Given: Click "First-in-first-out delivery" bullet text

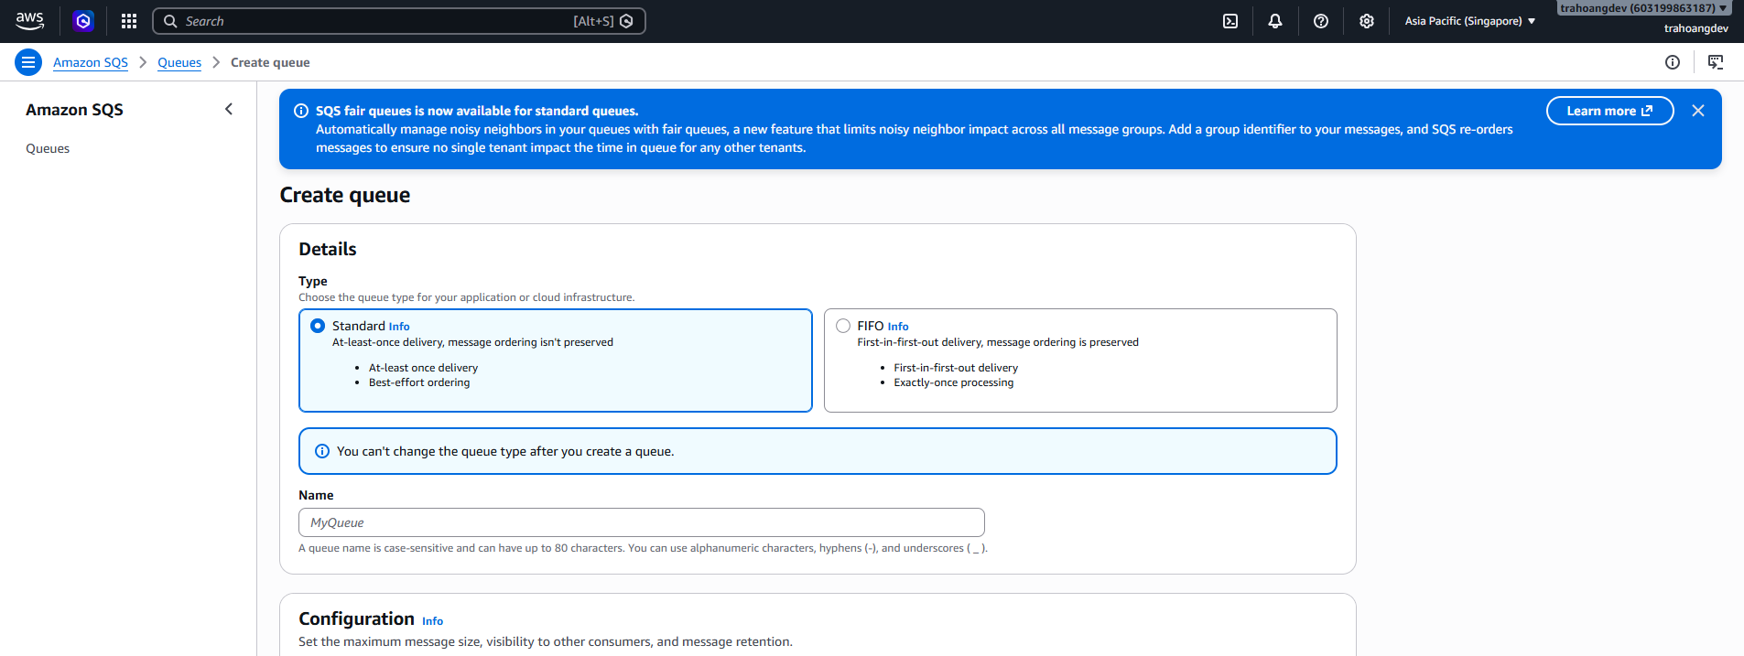Looking at the screenshot, I should pyautogui.click(x=956, y=368).
